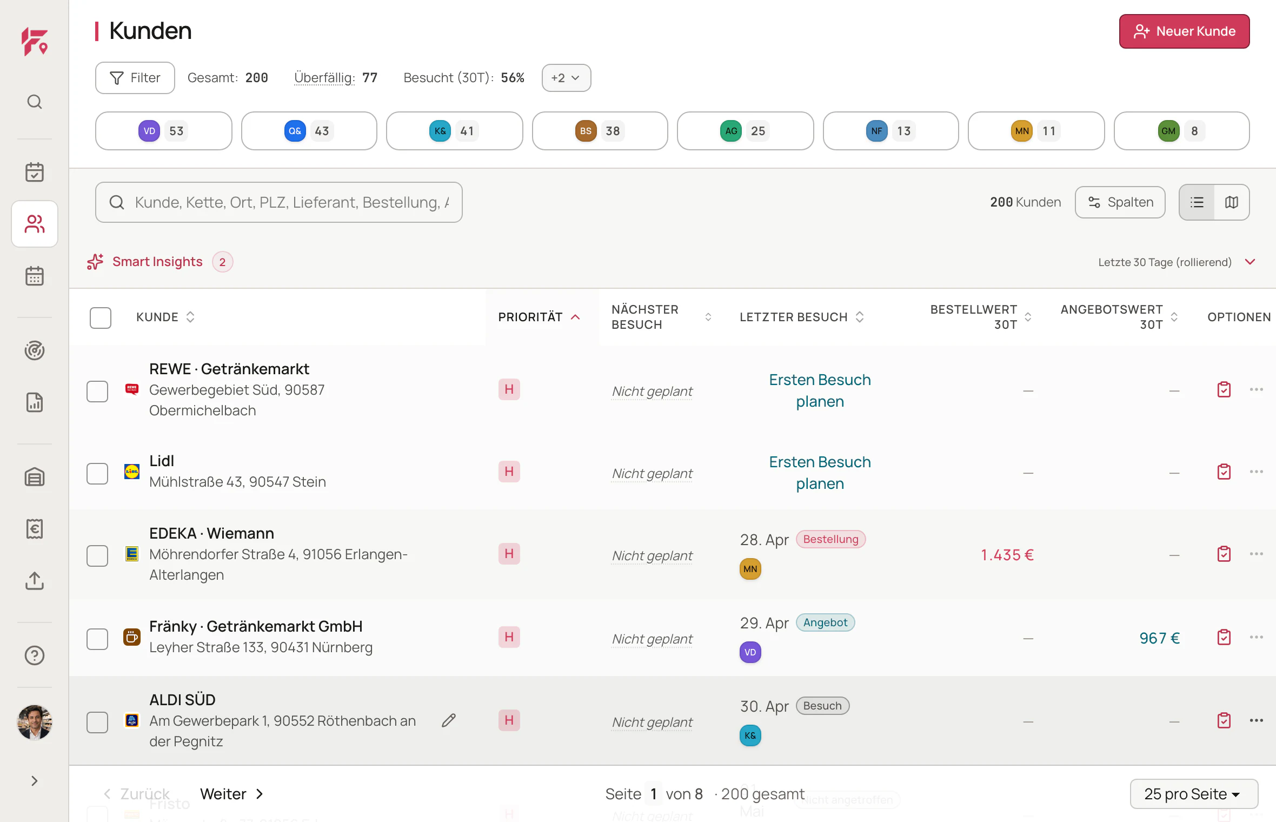Open the upload icon in sidebar
Screen dimensions: 1276x822
(x=35, y=581)
